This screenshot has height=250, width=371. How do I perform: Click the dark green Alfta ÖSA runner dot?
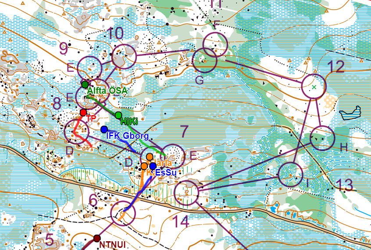coord(85,84)
